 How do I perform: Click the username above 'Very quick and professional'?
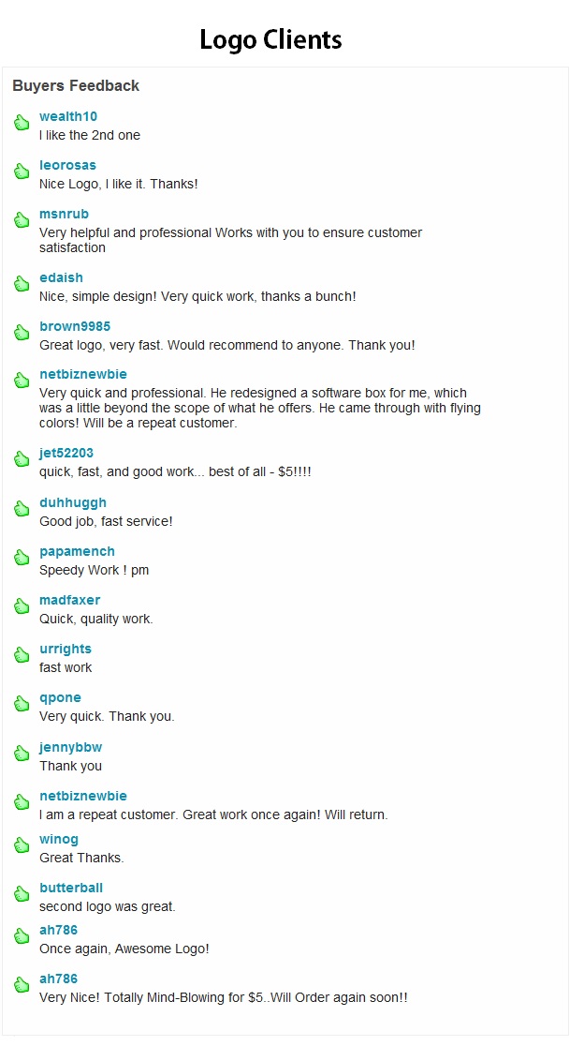tap(83, 374)
